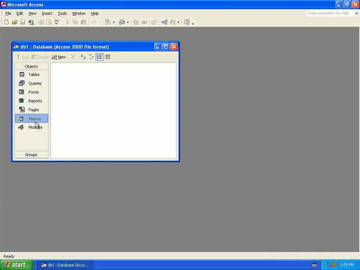Viewport: 360px width, 270px height.
Task: Open the Window menu
Action: click(79, 14)
